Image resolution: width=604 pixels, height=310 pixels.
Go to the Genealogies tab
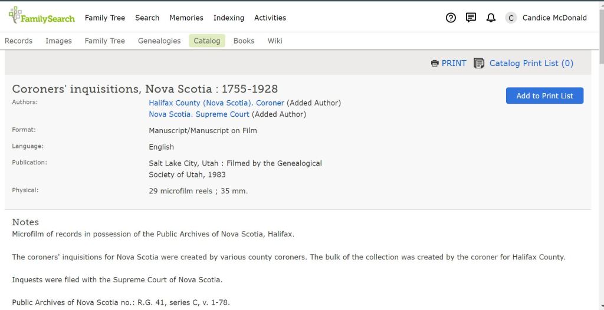(x=159, y=41)
